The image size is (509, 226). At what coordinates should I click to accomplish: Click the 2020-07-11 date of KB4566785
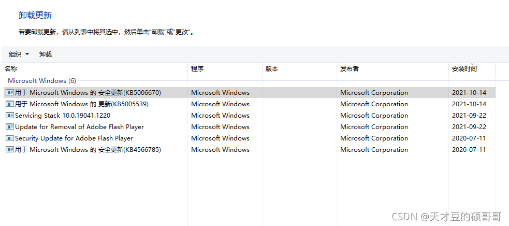[x=469, y=150]
